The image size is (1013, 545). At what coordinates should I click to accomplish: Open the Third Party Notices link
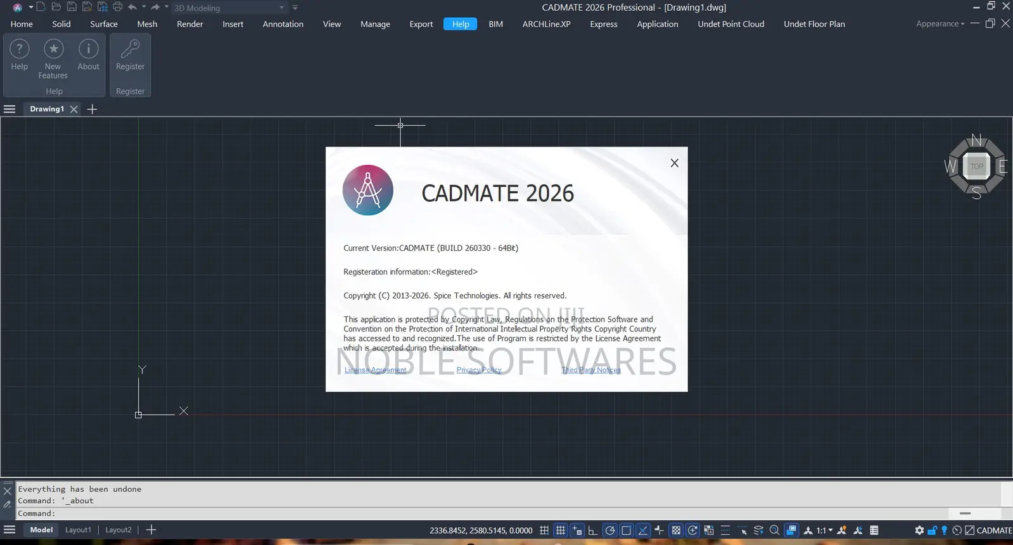(x=591, y=370)
